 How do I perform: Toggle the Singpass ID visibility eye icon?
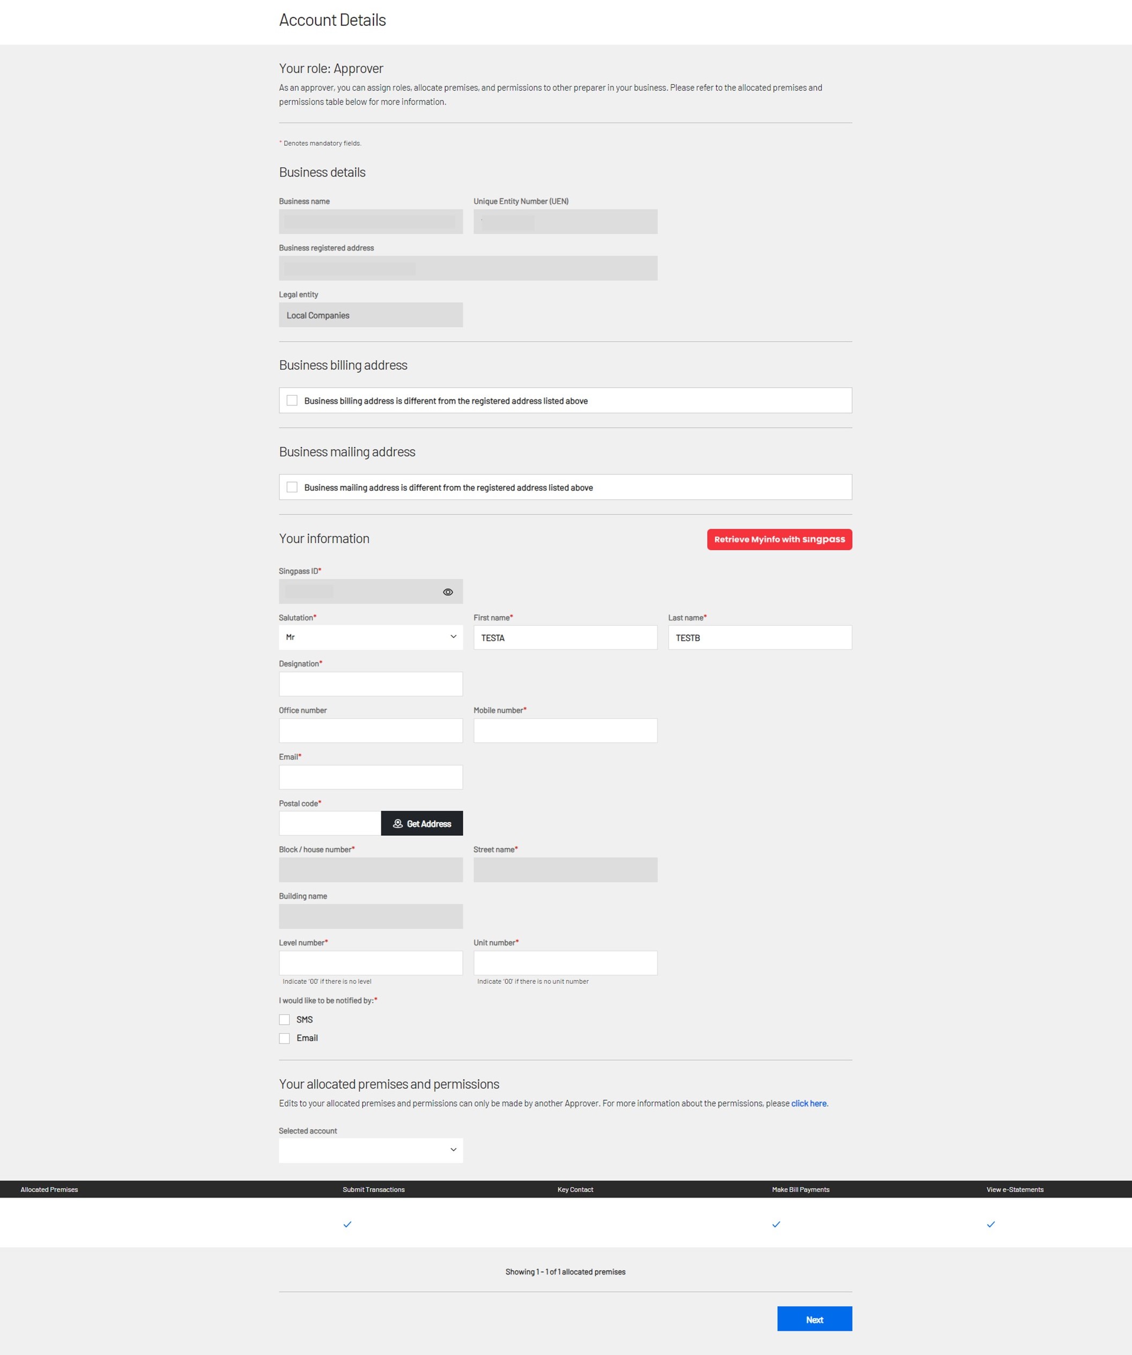pyautogui.click(x=448, y=592)
